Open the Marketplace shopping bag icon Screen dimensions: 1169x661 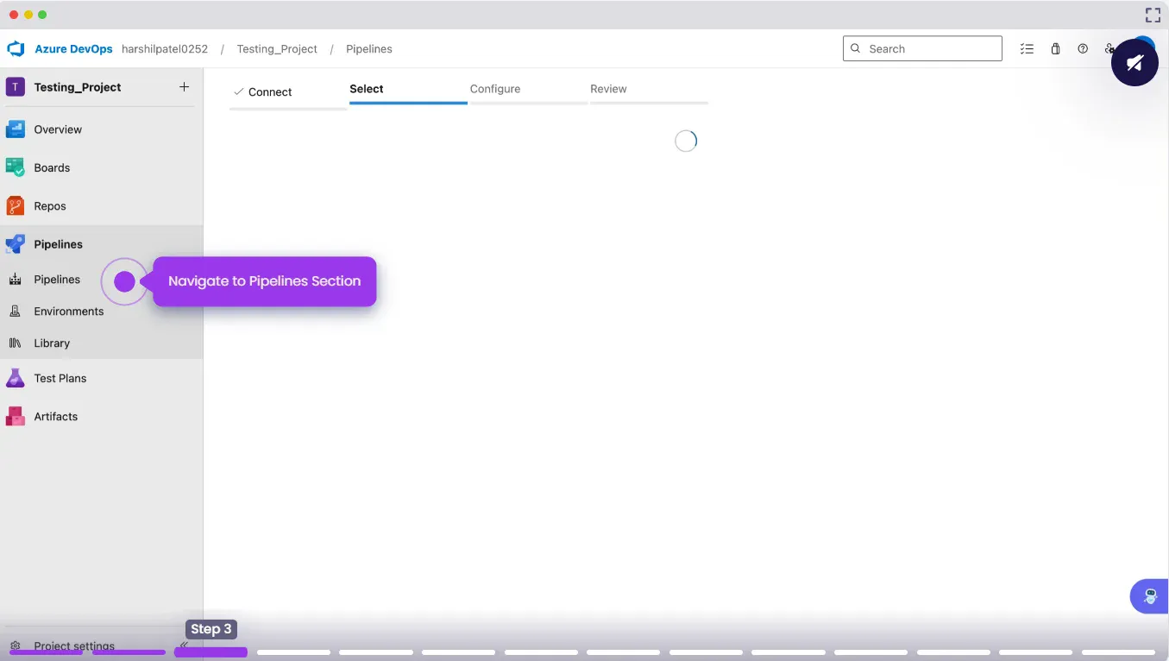pyautogui.click(x=1055, y=49)
